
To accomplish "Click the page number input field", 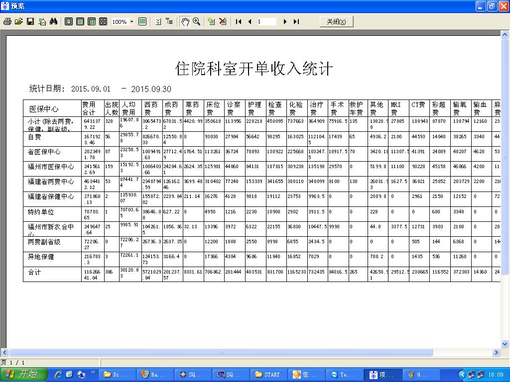I will tap(266, 22).
